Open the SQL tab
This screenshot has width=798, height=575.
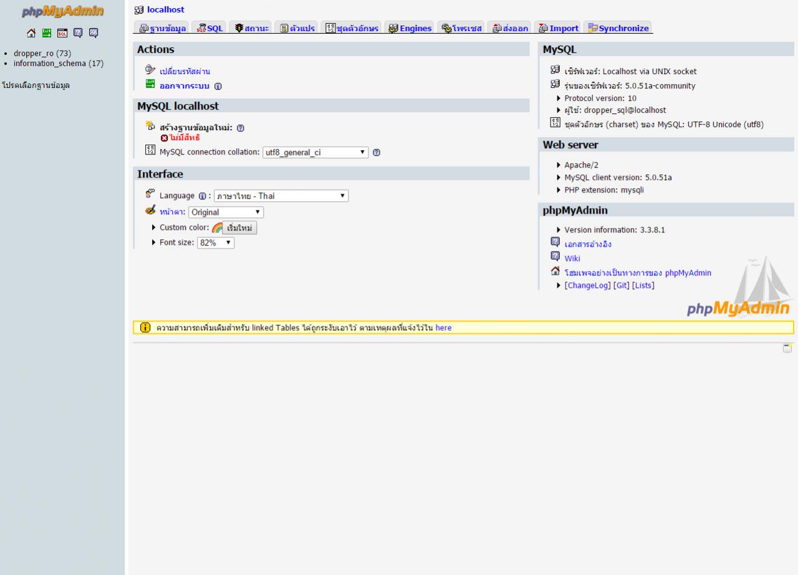pyautogui.click(x=209, y=28)
